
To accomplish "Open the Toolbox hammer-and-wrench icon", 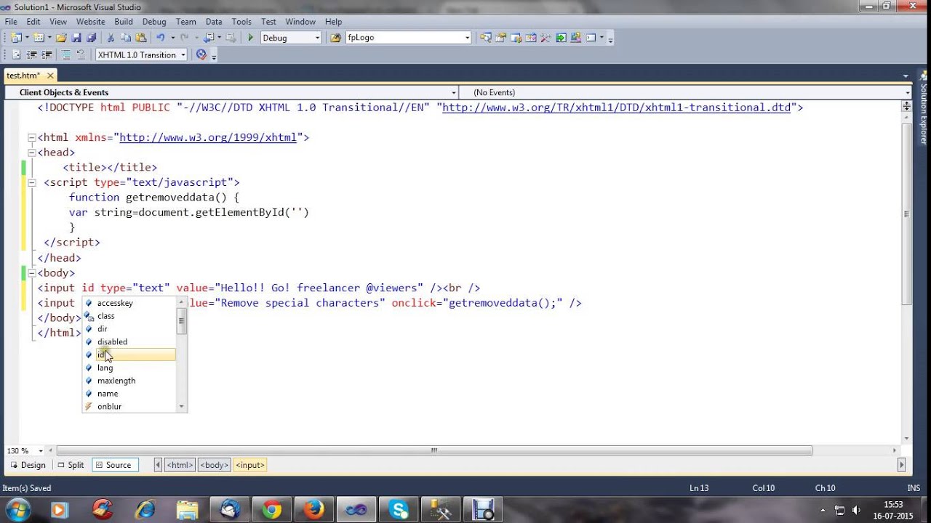I will click(x=546, y=38).
